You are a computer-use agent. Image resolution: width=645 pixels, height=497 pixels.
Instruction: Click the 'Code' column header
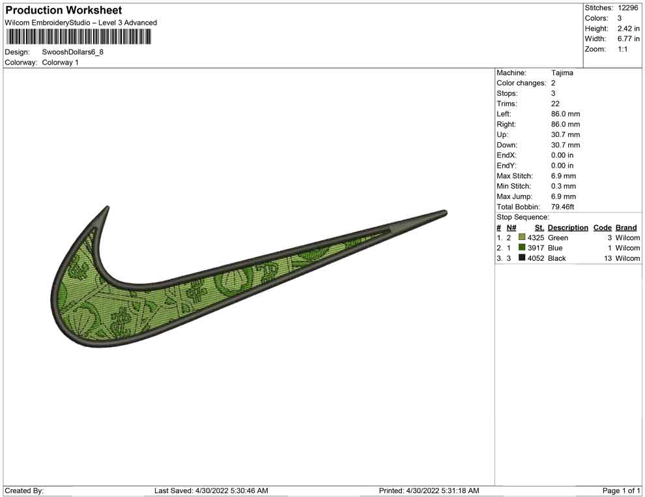(x=602, y=228)
